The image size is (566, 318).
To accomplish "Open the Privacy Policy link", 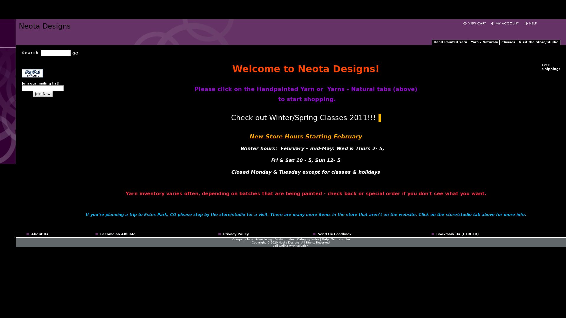I will point(236,234).
